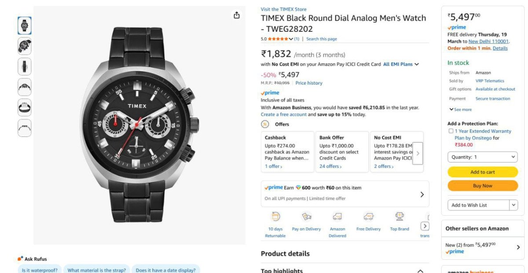Visit the TIMEX Store link

(284, 9)
